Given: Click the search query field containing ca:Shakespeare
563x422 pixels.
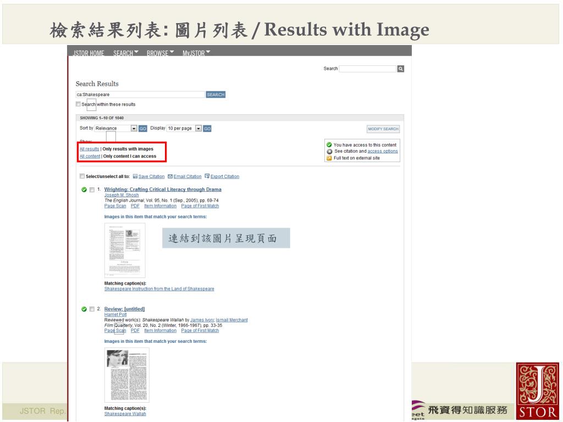Looking at the screenshot, I should tap(140, 95).
